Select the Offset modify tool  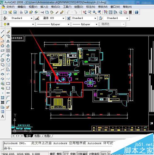tap(8, 46)
